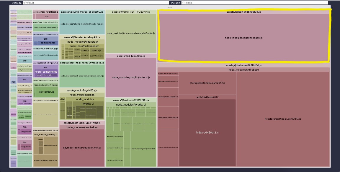Click node_modules/@floating-ui group header
This screenshot has height=172, width=340.
pyautogui.click(x=46, y=135)
